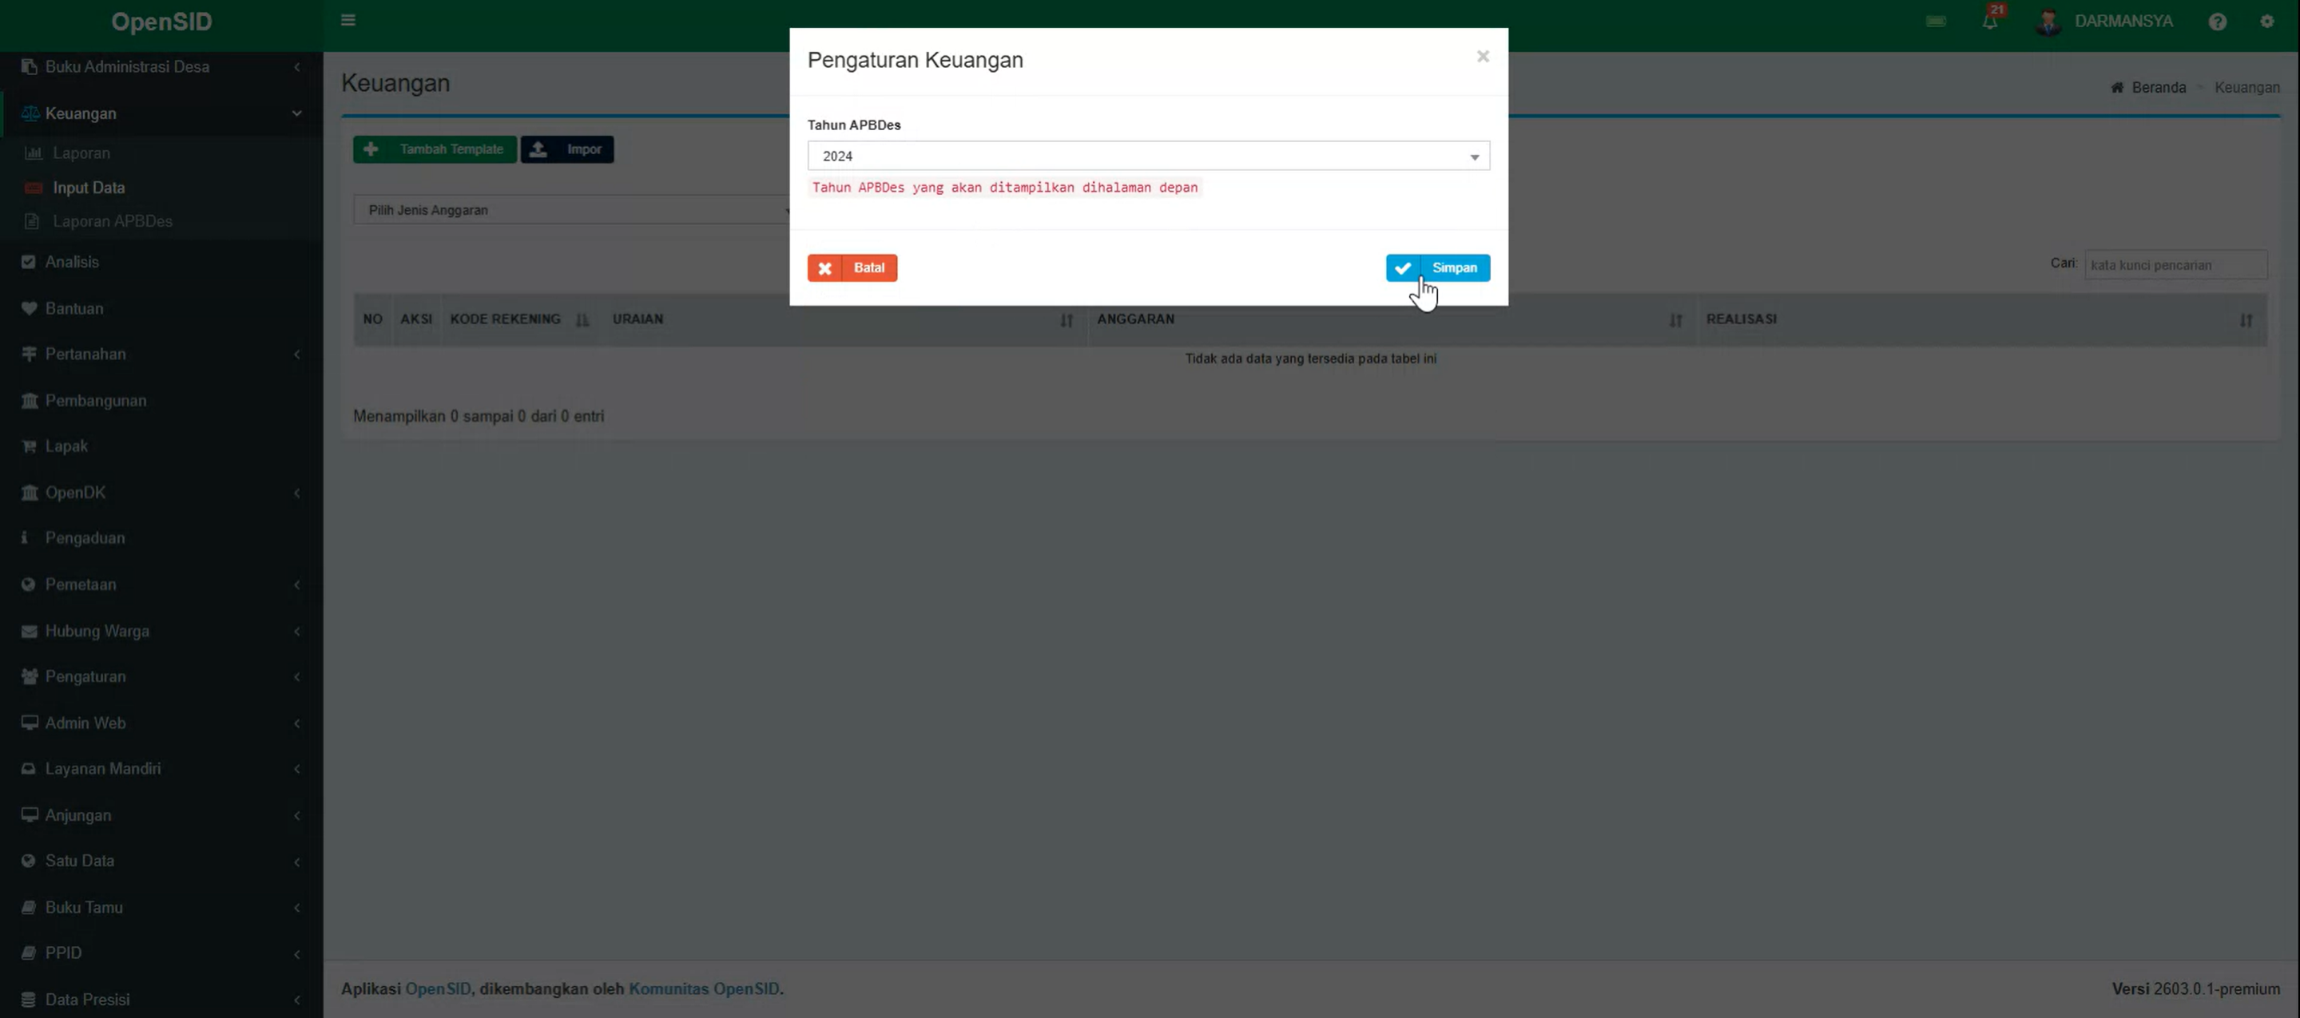Screen dimensions: 2300x1018
Task: Open notifications via the bell icon
Action: (1992, 21)
